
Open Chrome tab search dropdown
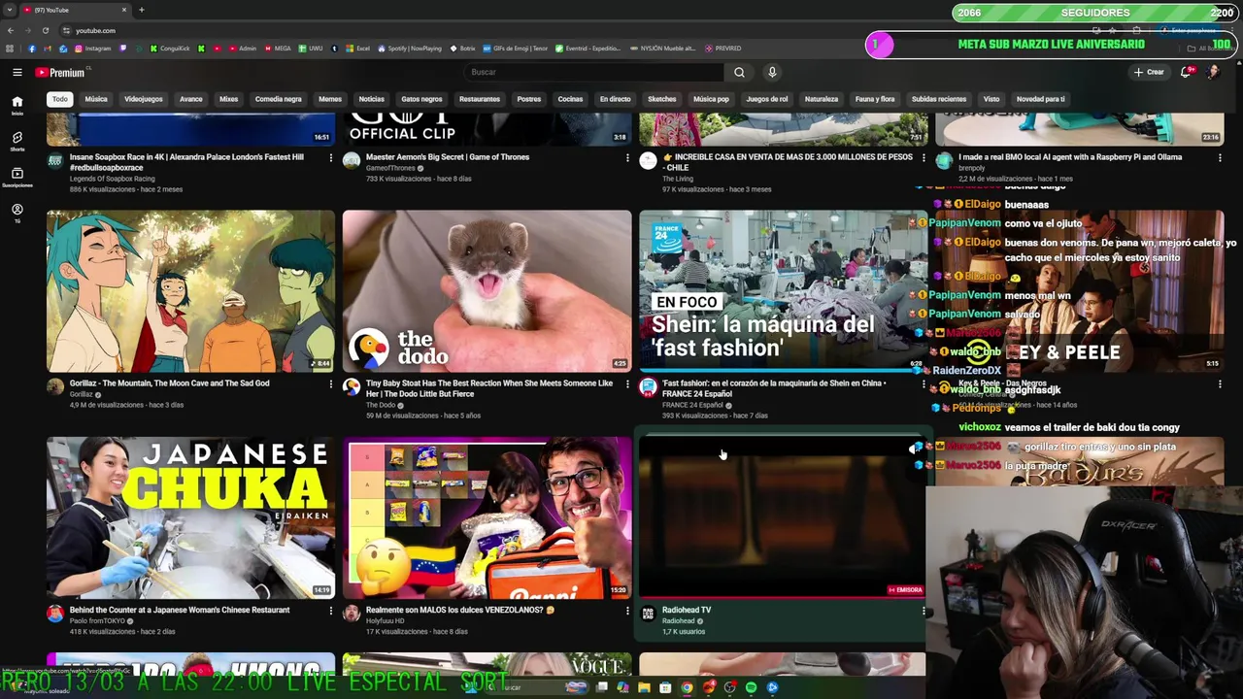click(x=10, y=10)
